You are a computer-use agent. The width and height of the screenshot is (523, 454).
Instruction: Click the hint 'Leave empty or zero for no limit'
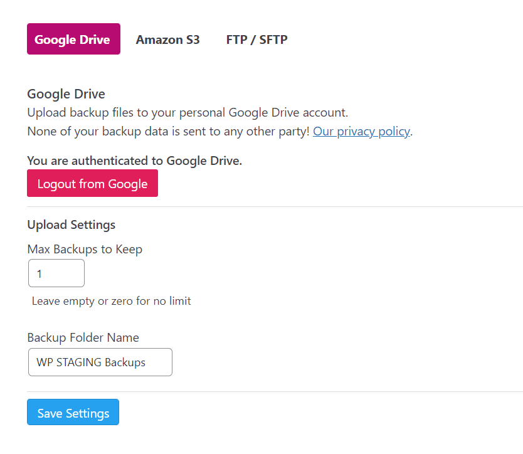coord(111,301)
